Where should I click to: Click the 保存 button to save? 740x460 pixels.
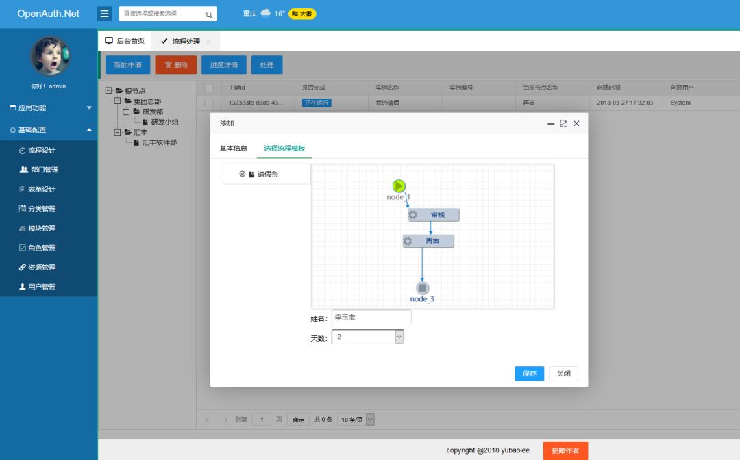pos(529,374)
